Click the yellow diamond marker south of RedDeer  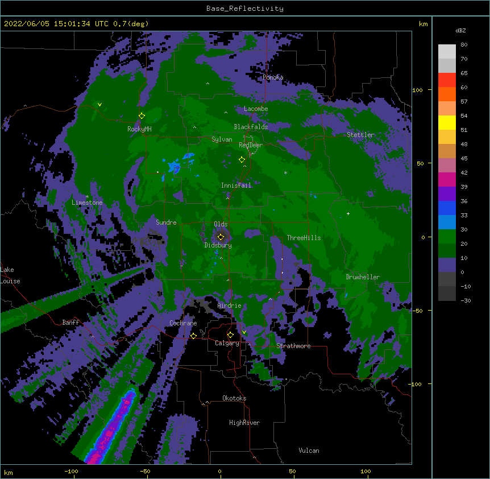(242, 160)
